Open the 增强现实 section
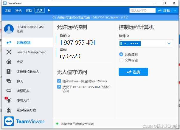This screenshot has width=180, height=130. click(27, 91)
